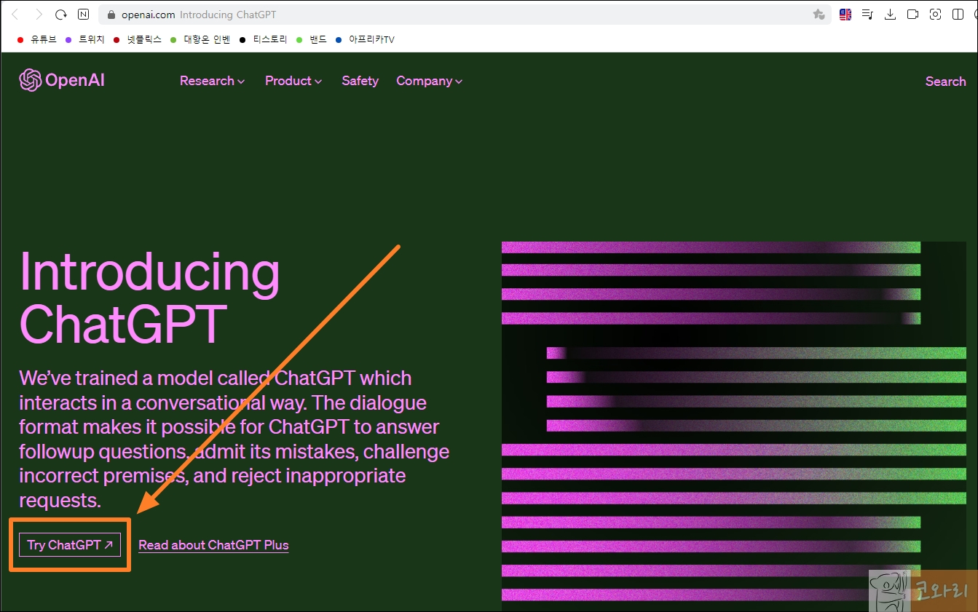Click the OpenAI logo in the header
The height and width of the screenshot is (612, 978).
pyautogui.click(x=62, y=81)
